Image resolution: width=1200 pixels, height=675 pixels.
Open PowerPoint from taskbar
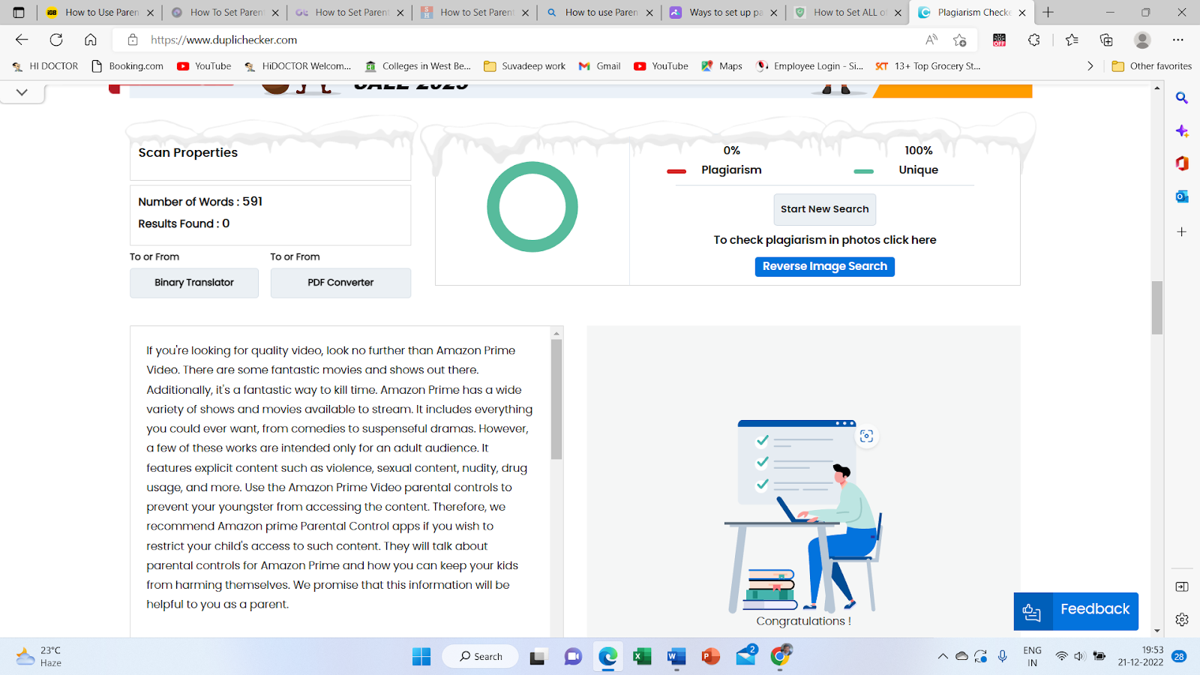711,657
